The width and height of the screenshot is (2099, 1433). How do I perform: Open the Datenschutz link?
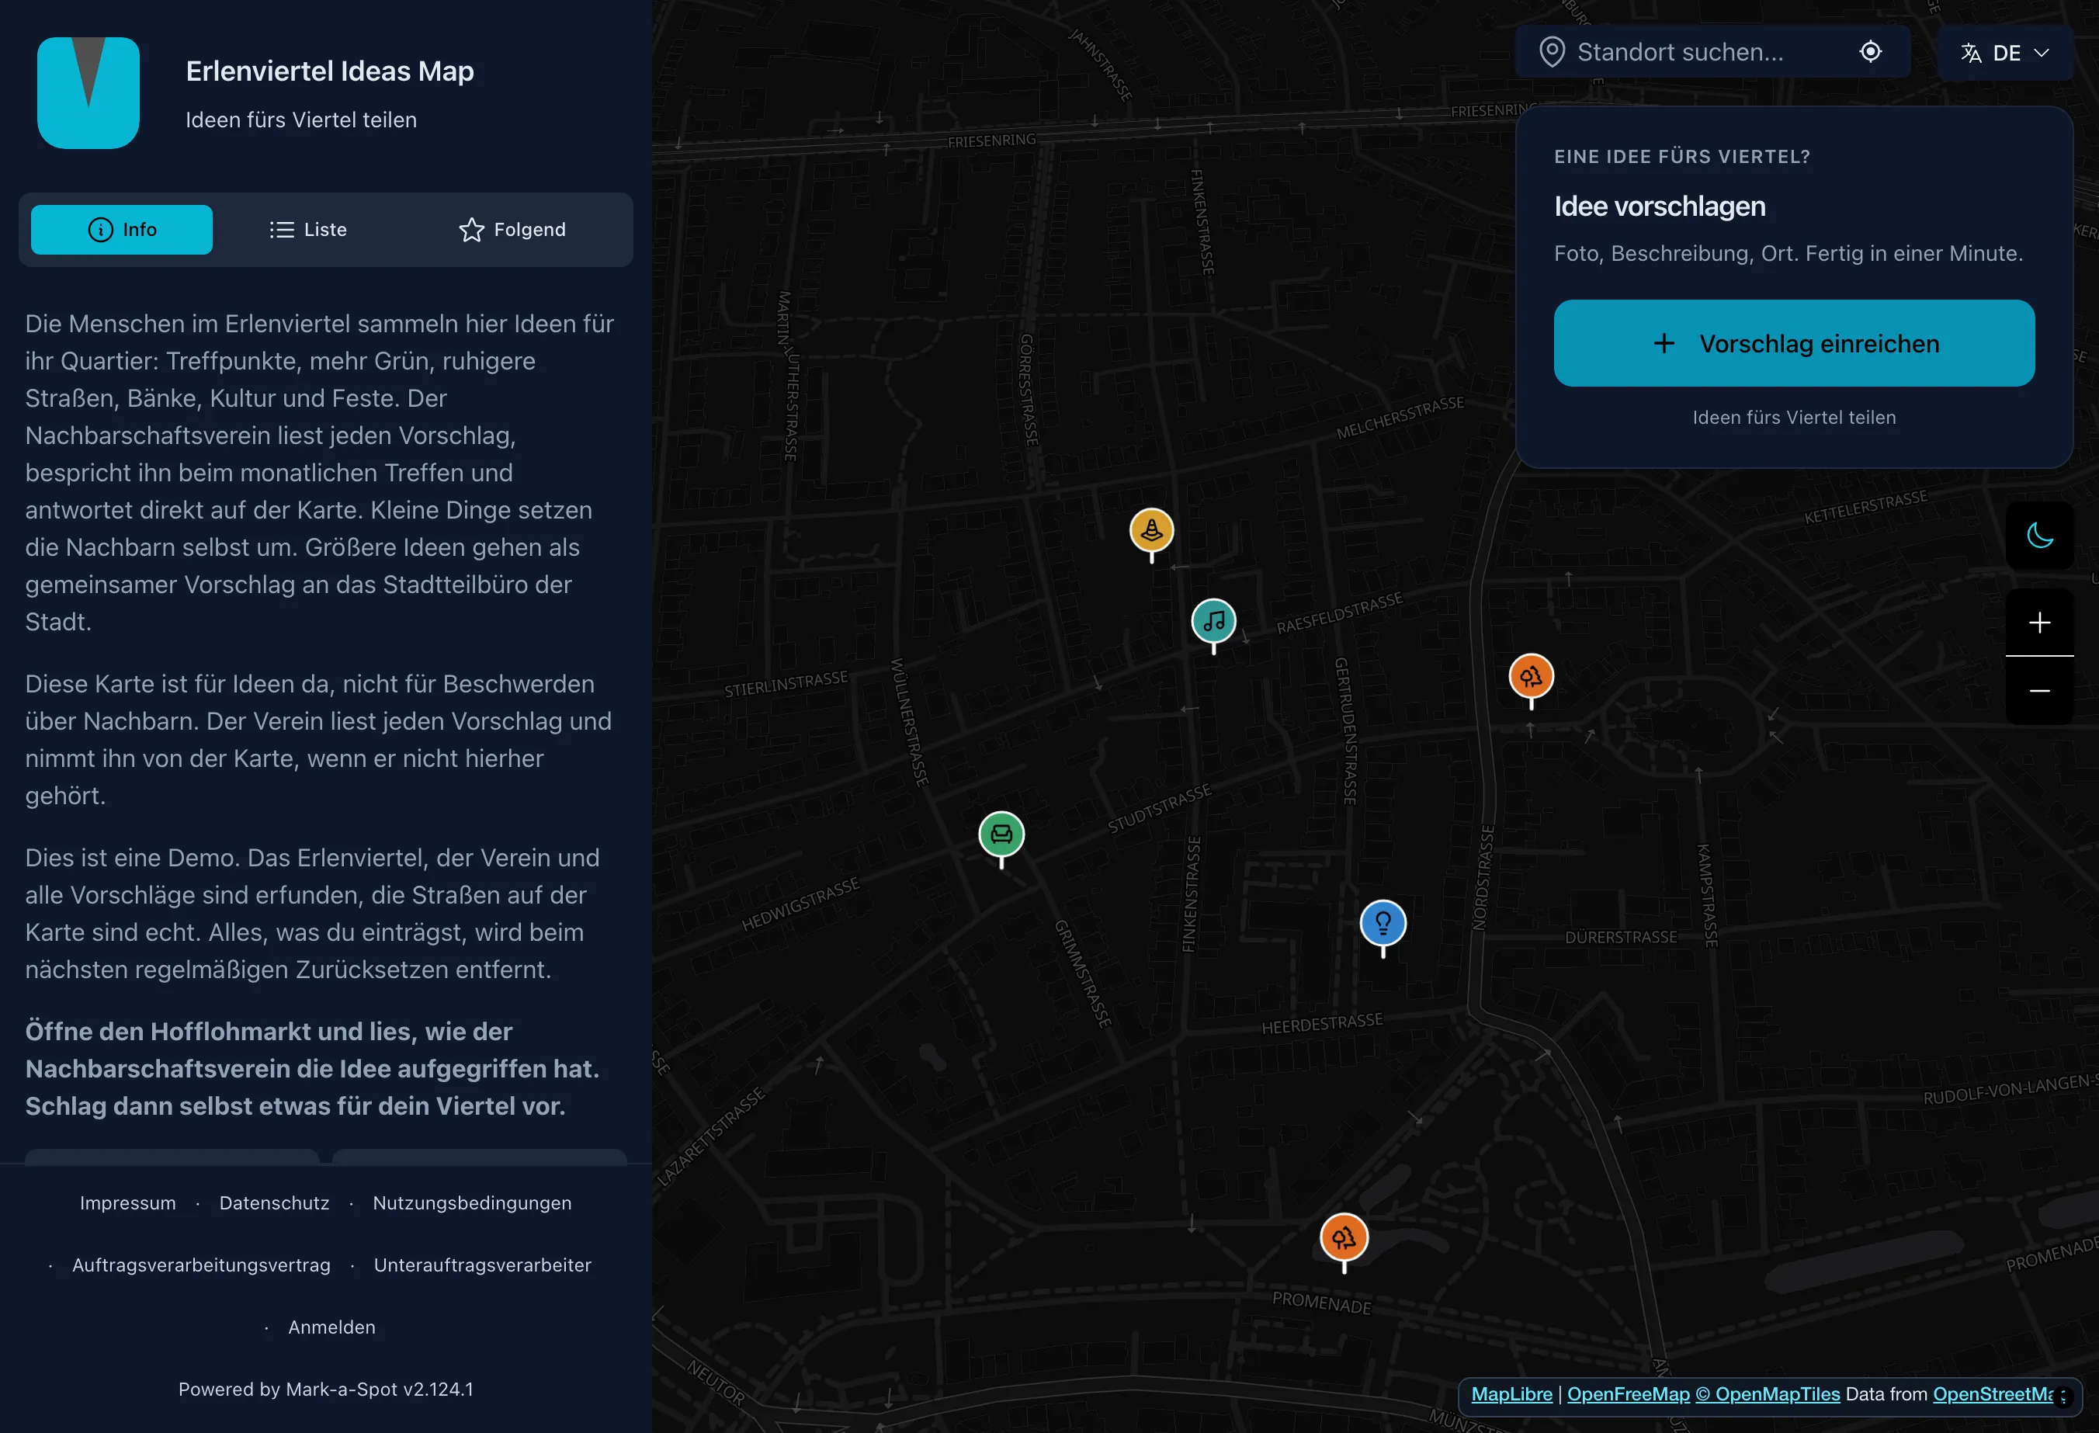click(x=275, y=1202)
